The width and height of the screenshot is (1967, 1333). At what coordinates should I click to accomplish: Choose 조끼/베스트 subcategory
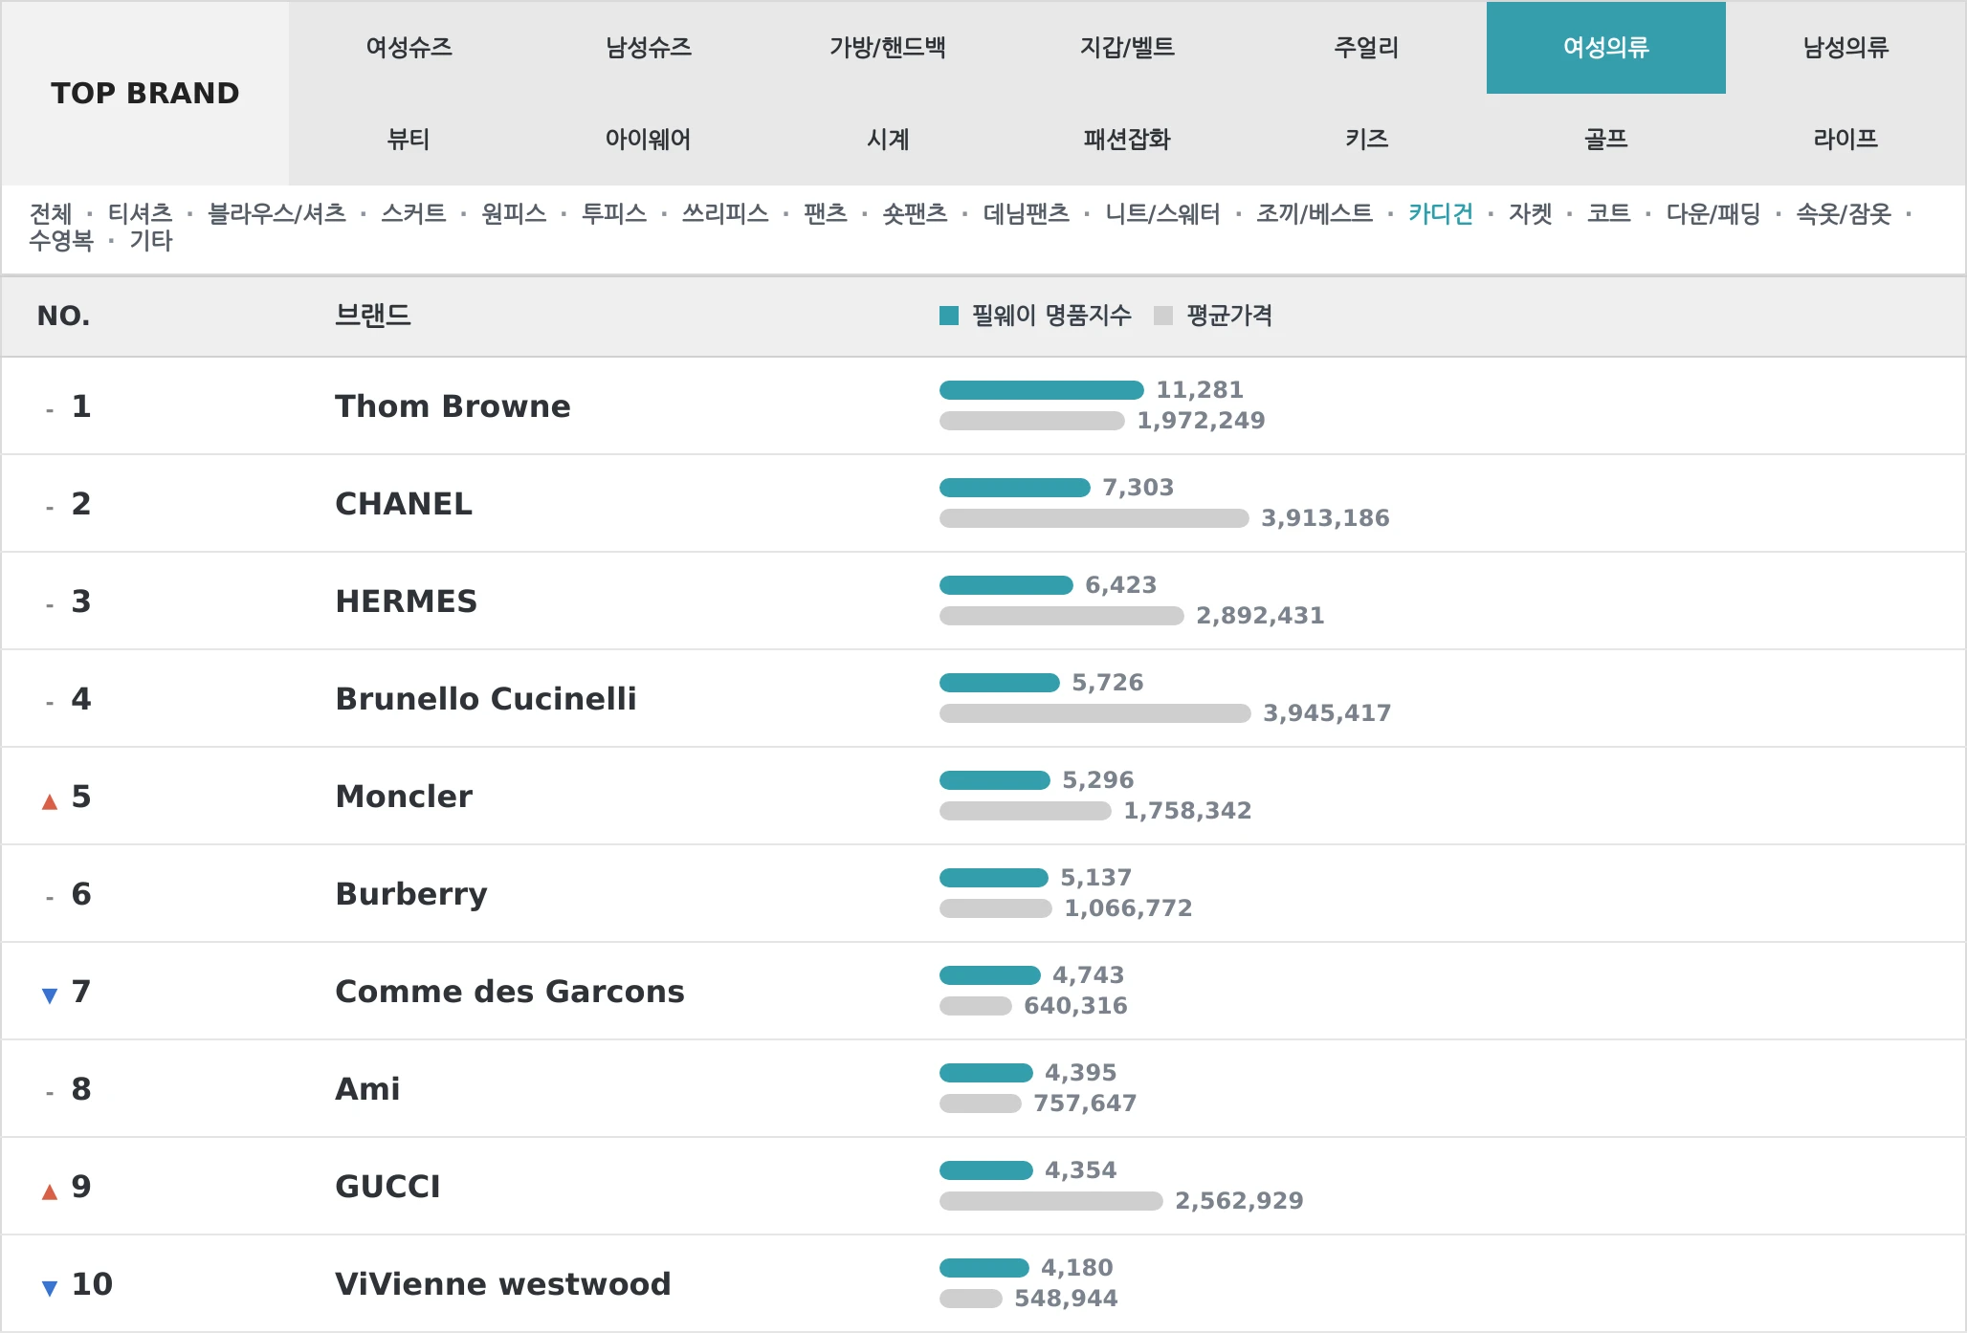[1315, 213]
